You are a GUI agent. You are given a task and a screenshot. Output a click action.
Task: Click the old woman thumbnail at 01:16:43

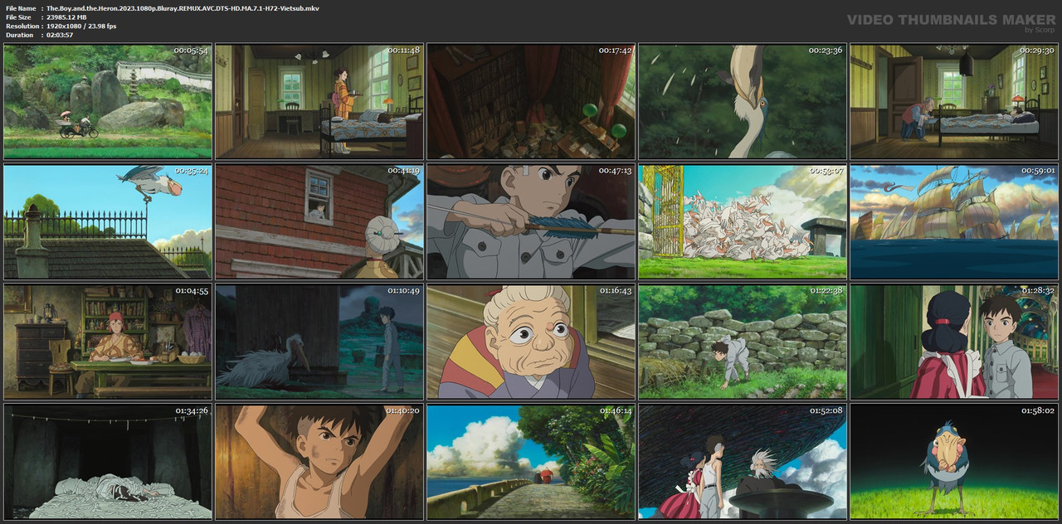[531, 342]
